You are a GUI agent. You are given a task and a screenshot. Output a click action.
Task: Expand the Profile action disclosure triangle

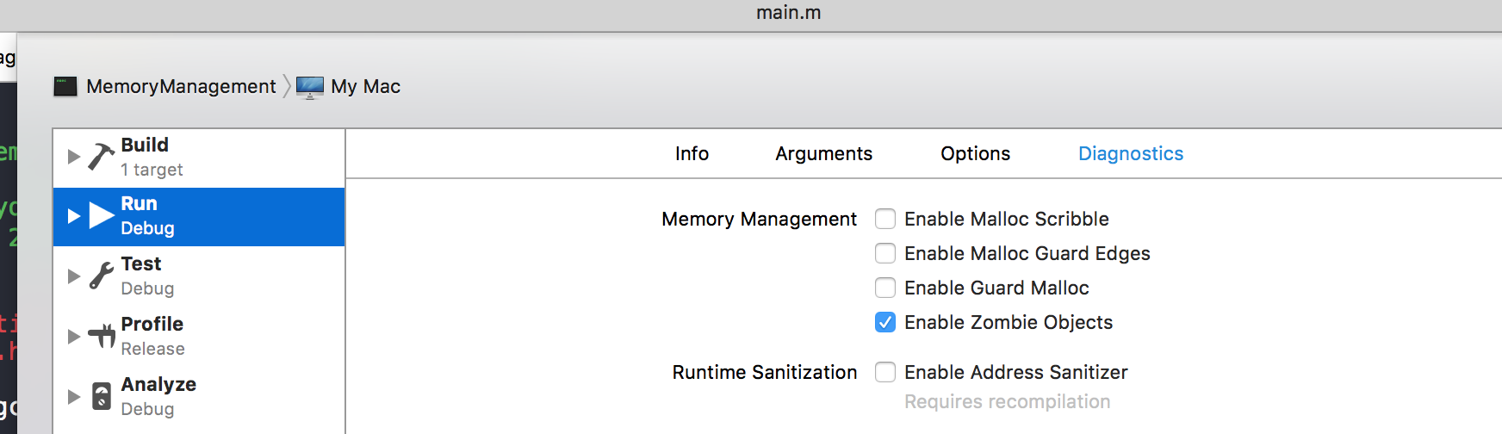74,337
